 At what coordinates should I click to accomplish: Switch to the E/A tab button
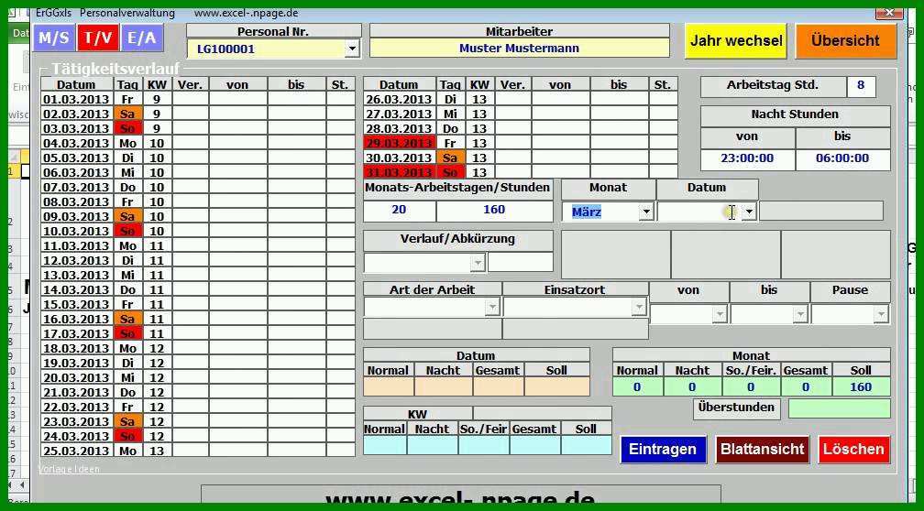(142, 38)
